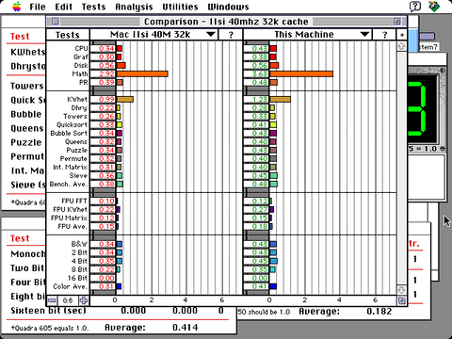Click Average 0.182 value in right background window
This screenshot has width=452, height=339.
379,312
